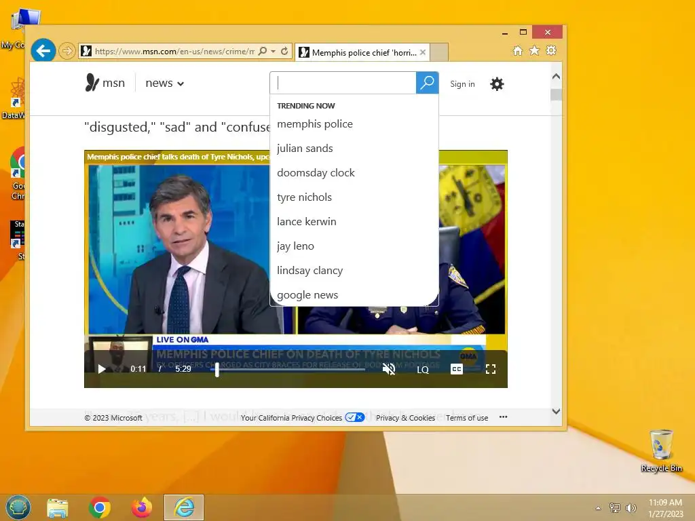This screenshot has width=695, height=521.
Task: Click the Forward arrow button
Action: point(67,51)
